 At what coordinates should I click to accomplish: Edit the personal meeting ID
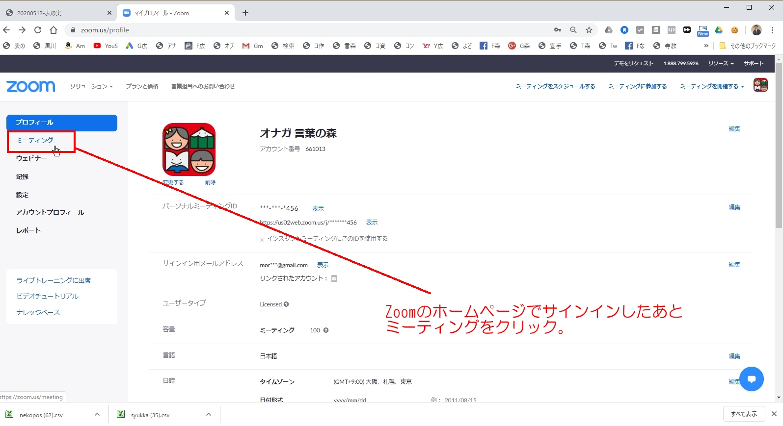click(x=734, y=207)
